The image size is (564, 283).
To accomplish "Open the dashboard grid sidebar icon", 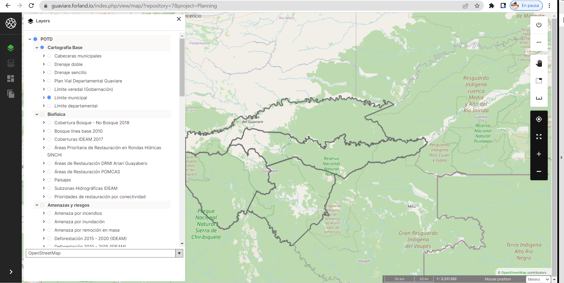I will tap(11, 79).
